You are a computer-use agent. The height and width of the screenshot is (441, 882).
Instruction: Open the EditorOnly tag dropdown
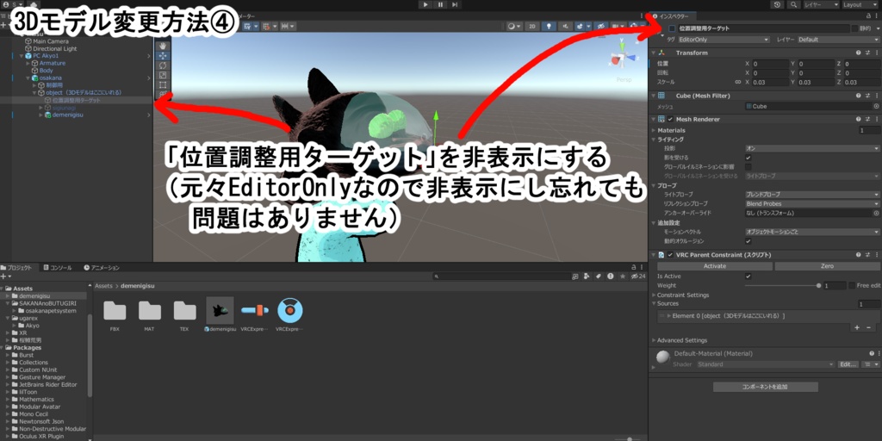coord(724,40)
